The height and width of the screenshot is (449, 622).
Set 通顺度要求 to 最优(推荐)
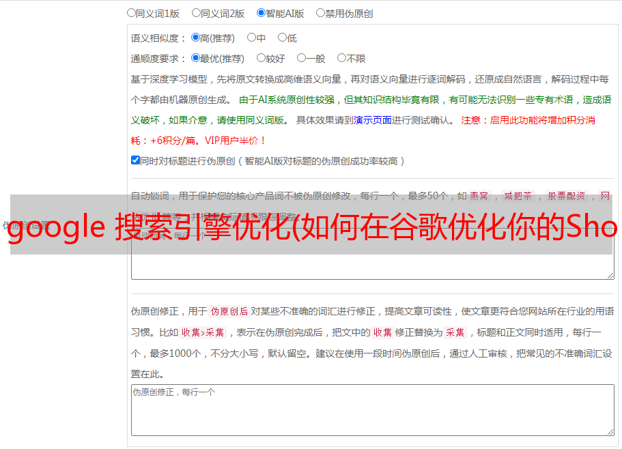(195, 58)
